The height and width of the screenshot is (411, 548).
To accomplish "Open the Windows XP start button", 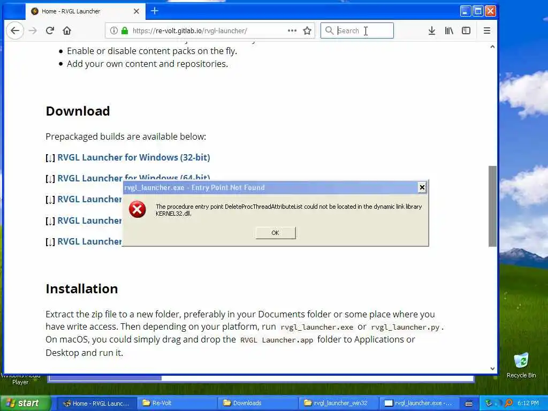I will click(25, 403).
